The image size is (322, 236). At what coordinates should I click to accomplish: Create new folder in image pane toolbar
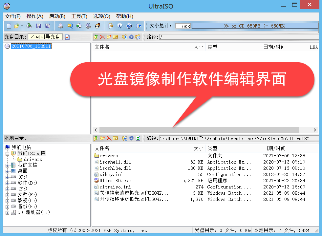(x=109, y=37)
